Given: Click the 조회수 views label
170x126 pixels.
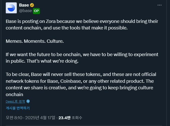Looking at the screenshot, I should (77, 118).
